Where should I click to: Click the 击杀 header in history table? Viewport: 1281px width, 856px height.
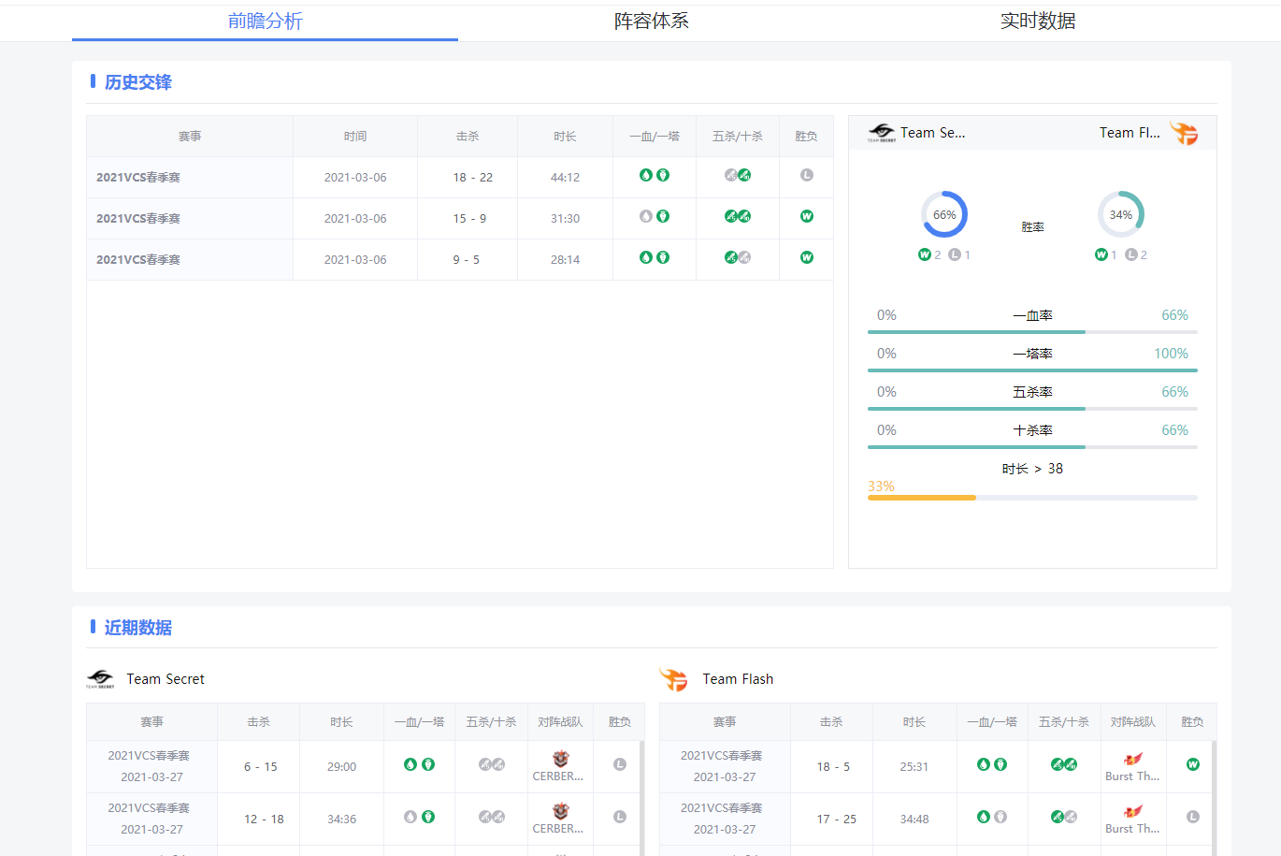point(468,137)
